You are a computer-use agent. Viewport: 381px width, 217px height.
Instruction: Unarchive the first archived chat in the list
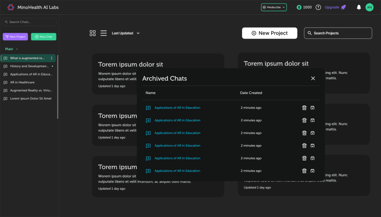pos(312,108)
